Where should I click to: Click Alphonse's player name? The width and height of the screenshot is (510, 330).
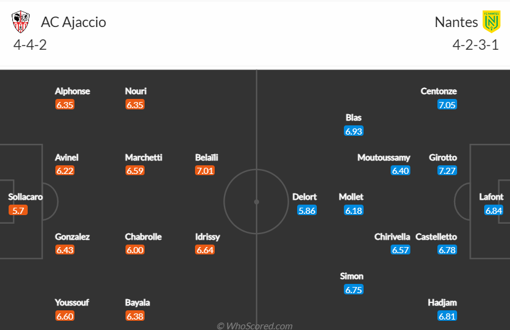pos(72,92)
